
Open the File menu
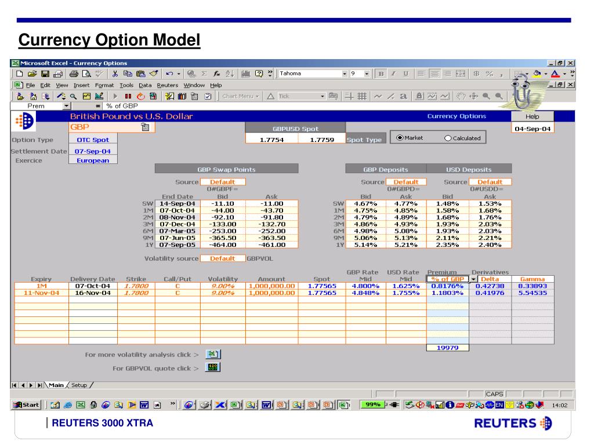tap(30, 85)
